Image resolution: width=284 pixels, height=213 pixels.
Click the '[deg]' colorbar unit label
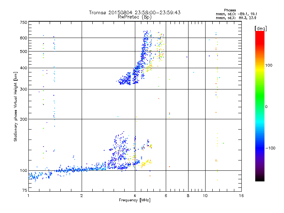[261, 28]
